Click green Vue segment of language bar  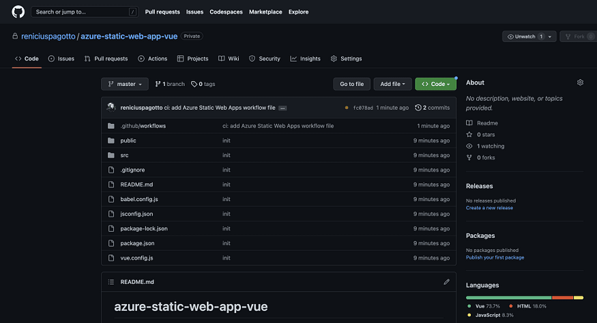[509, 298]
